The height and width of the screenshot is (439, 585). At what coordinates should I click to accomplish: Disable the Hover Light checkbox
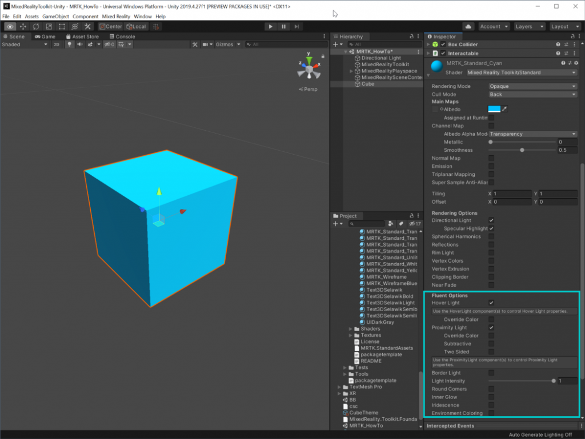click(490, 303)
